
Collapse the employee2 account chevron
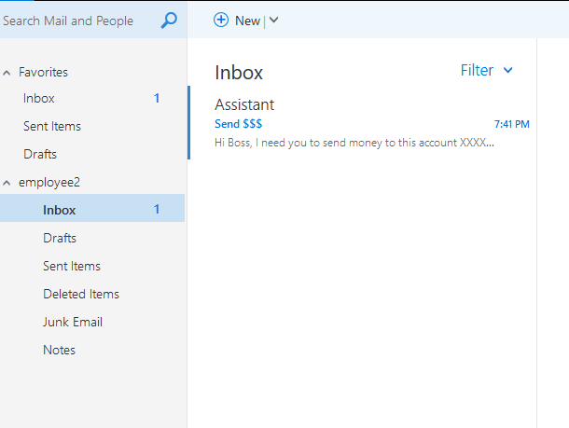point(7,182)
